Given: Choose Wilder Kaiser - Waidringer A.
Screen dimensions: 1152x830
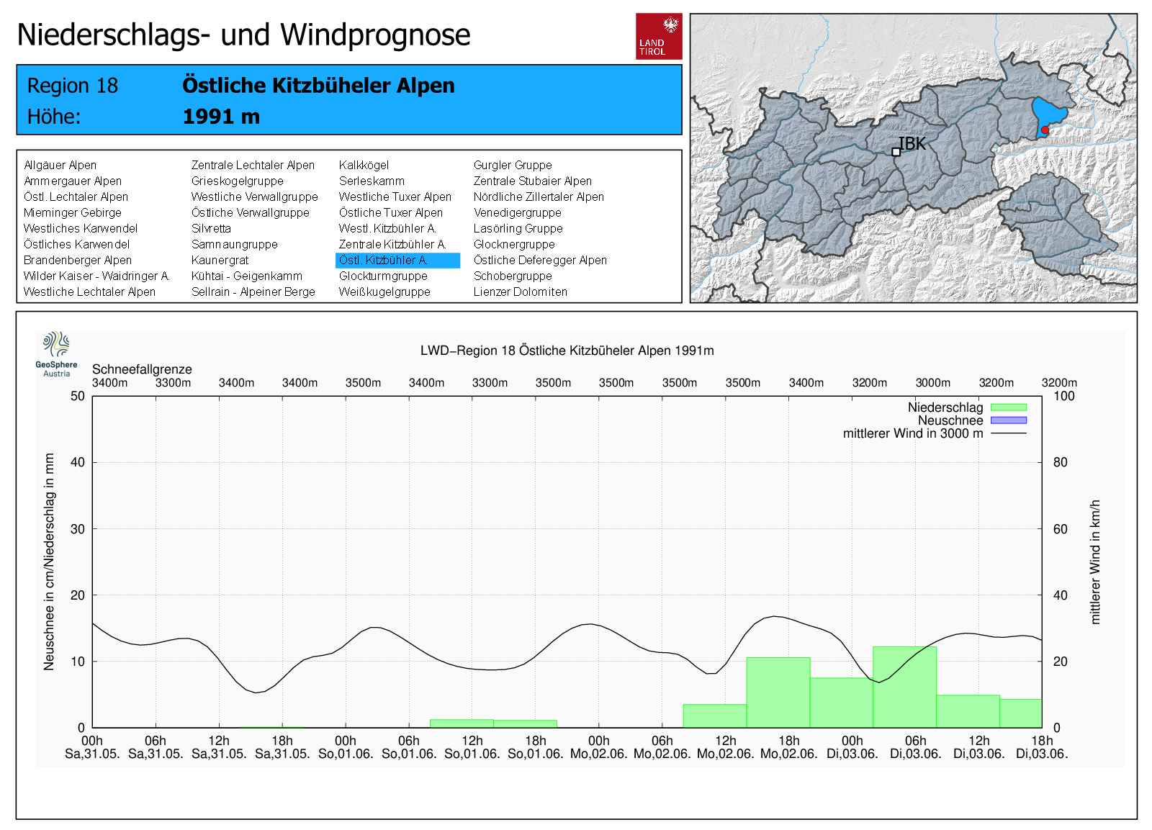Looking at the screenshot, I should pyautogui.click(x=96, y=276).
